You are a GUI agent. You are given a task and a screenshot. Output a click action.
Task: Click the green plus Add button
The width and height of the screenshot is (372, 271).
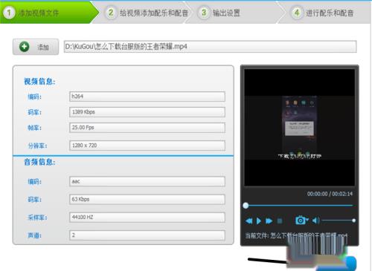36,47
